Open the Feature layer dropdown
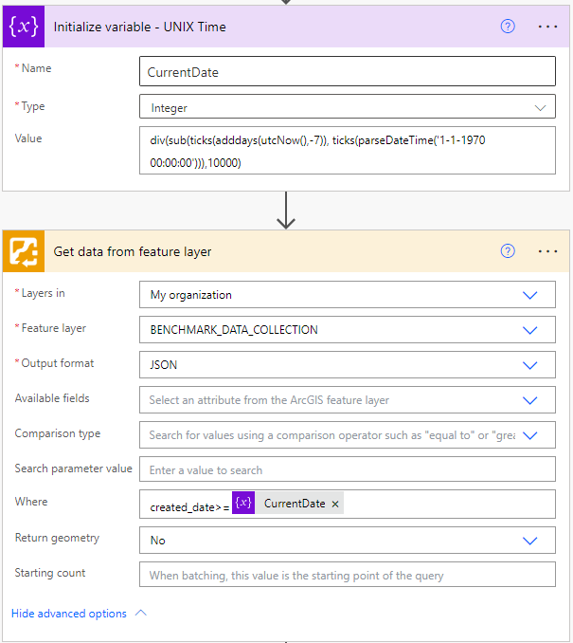The width and height of the screenshot is (573, 643). coord(530,330)
